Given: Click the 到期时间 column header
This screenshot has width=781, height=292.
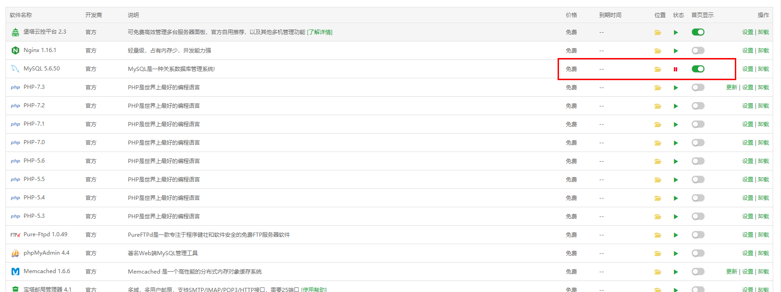Looking at the screenshot, I should pyautogui.click(x=610, y=15).
